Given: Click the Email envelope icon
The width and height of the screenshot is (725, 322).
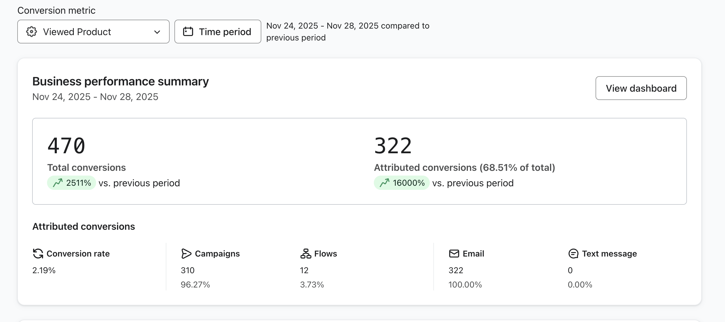Looking at the screenshot, I should pos(454,254).
